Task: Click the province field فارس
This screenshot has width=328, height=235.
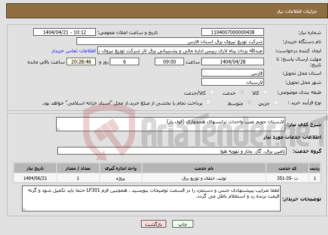Action: point(233,73)
